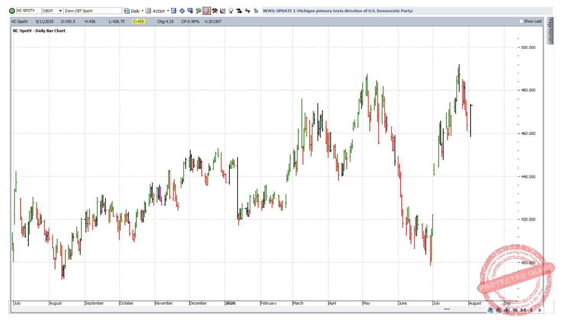Click the save floppy disk icon
Screen dimensions: 569x323
point(174,11)
